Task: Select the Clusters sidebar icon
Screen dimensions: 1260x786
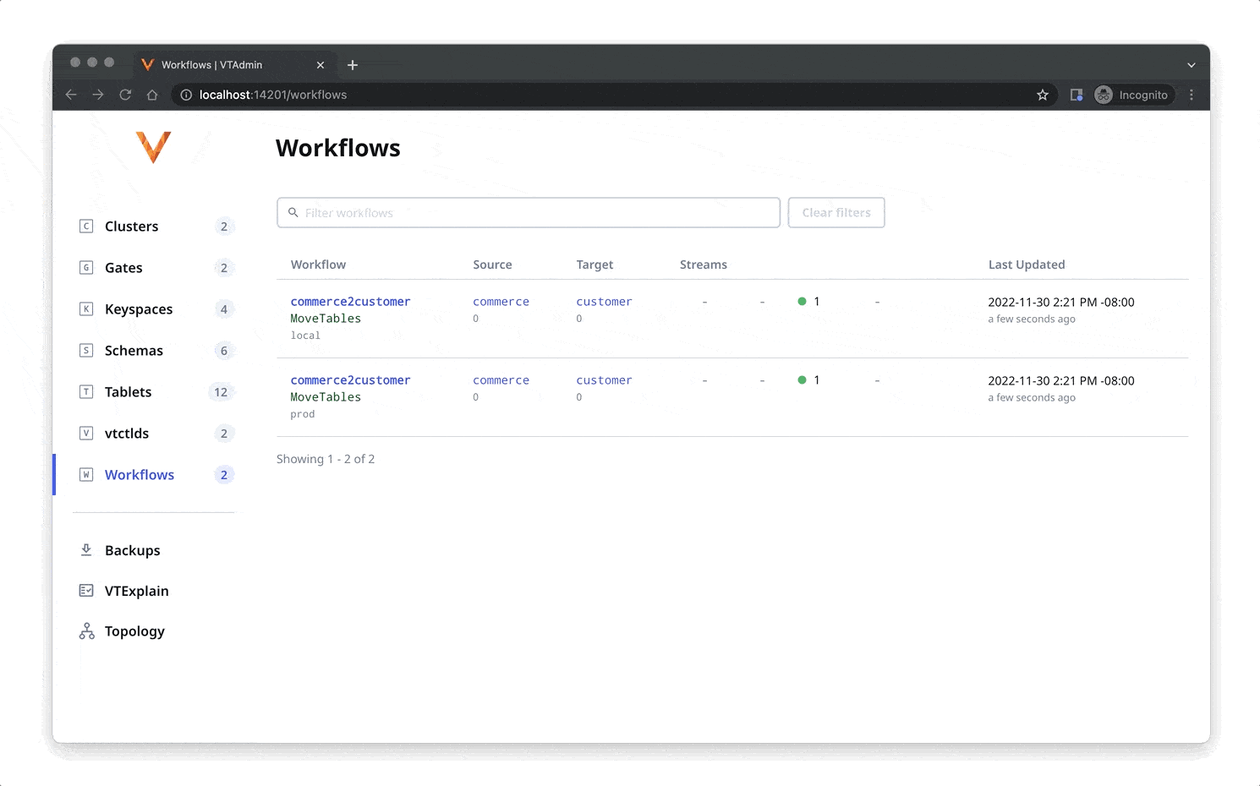Action: click(x=86, y=226)
